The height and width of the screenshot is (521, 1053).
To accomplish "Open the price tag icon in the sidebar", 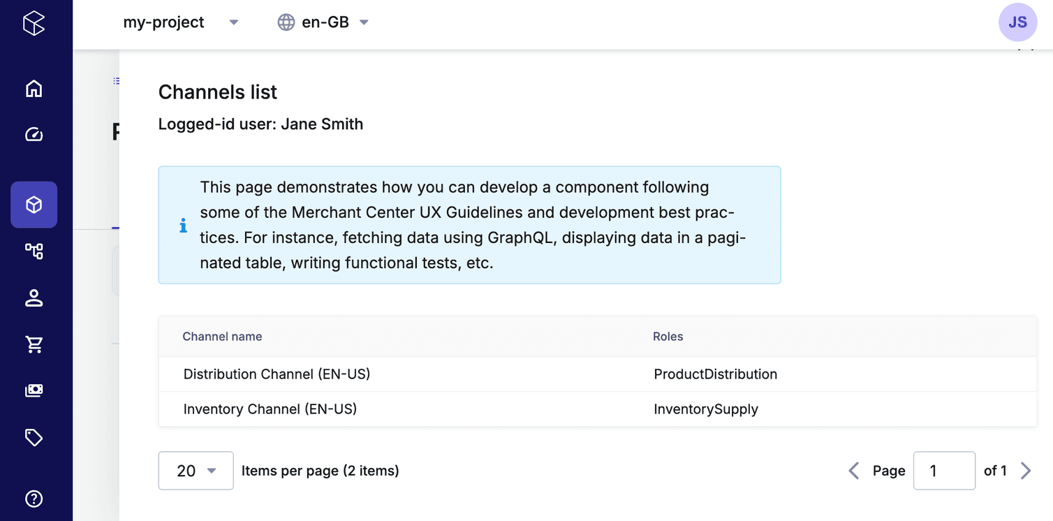I will pos(34,437).
